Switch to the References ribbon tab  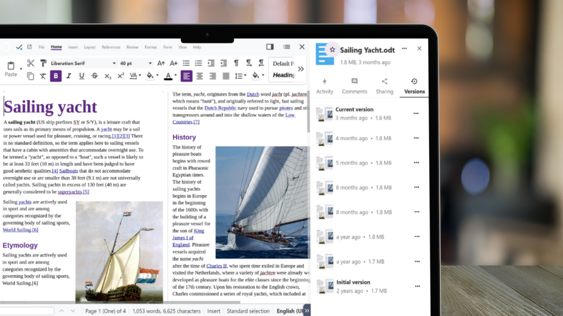(x=111, y=47)
